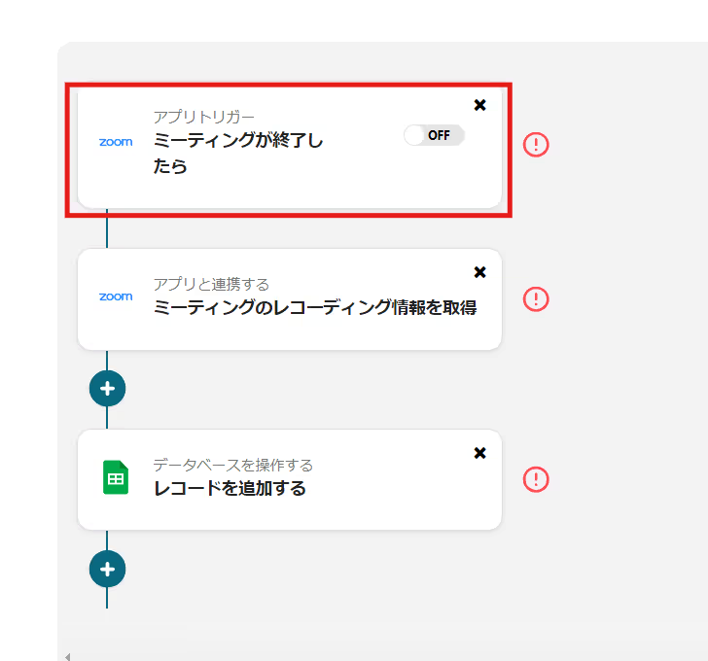Image resolution: width=708 pixels, height=661 pixels.
Task: Open ミーティングのレコーディング情報を取得 step
Action: (x=314, y=308)
